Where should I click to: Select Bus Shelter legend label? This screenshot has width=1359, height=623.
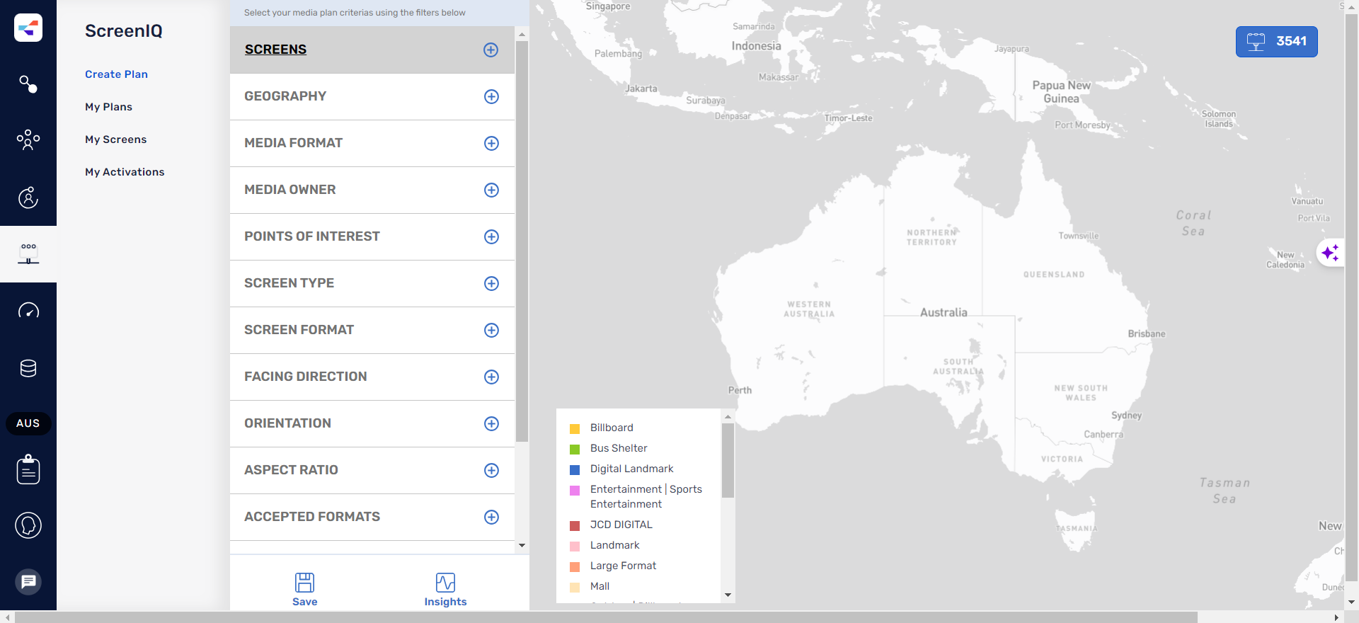619,448
